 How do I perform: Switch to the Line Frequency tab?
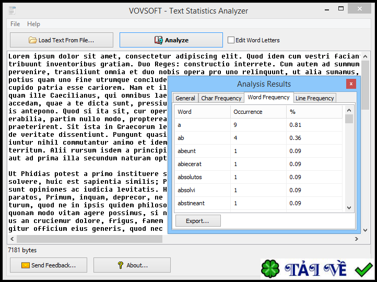(x=314, y=98)
